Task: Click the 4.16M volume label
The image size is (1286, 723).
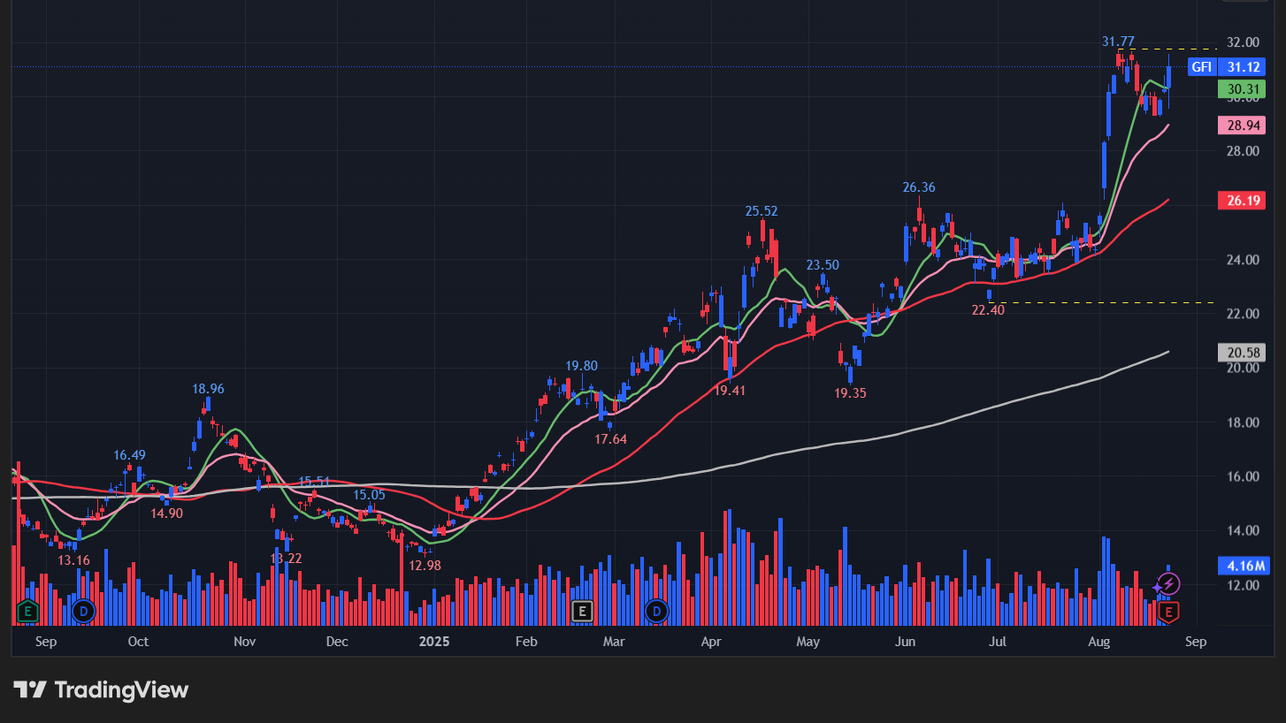Action: click(x=1244, y=566)
